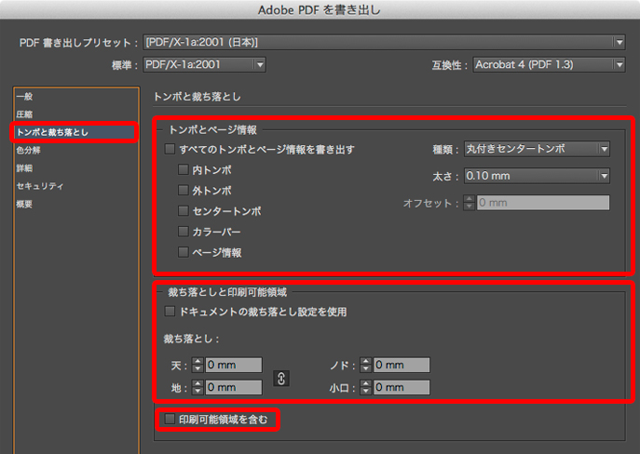Open the PDF 書き出しプリセット dropdown
640x454 pixels.
click(x=384, y=42)
